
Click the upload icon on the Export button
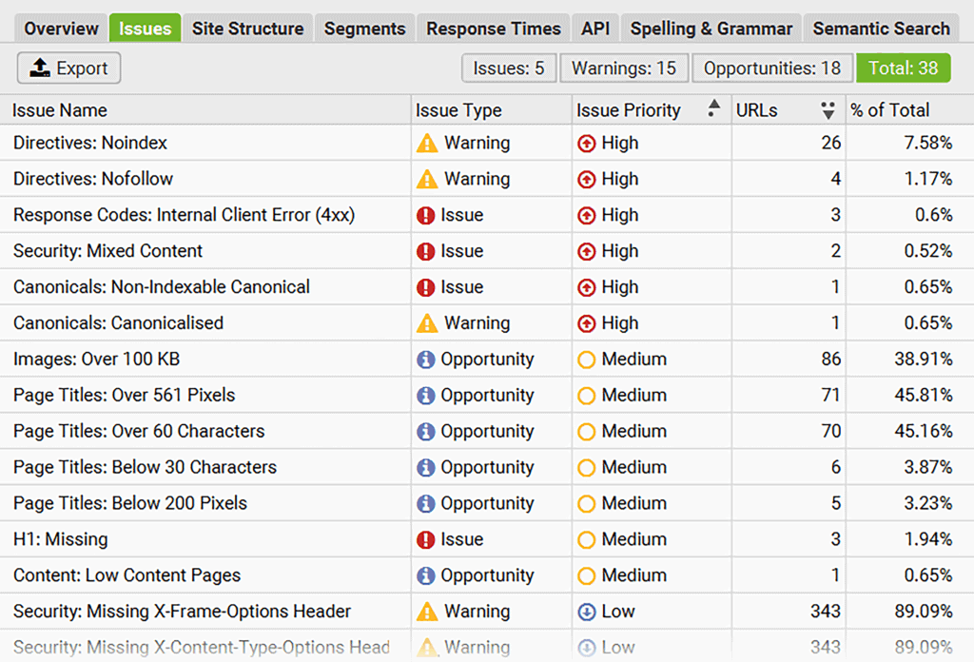[x=40, y=68]
